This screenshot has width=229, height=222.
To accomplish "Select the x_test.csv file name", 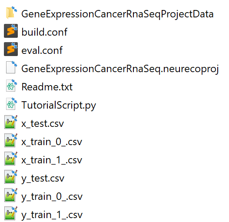I will click(43, 123).
